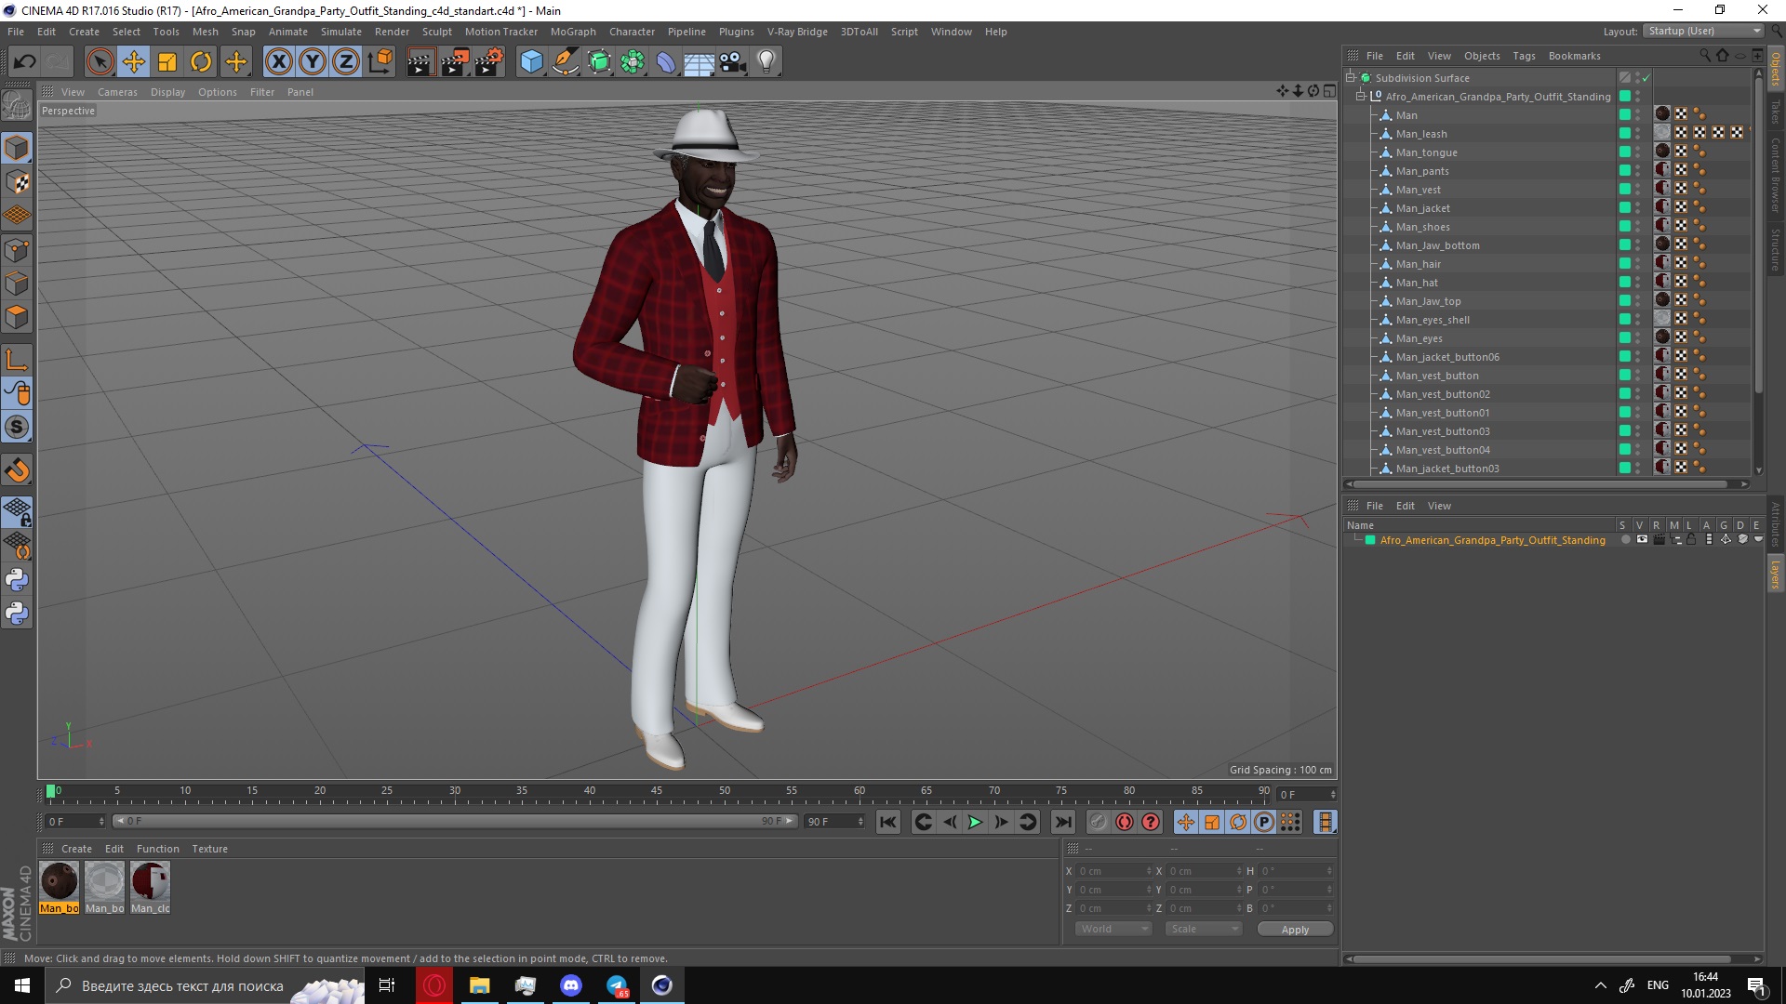Add a Light object
1786x1004 pixels.
pyautogui.click(x=766, y=62)
